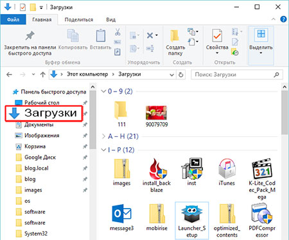This screenshot has width=289, height=240.
Task: Click the up arrow navigation button
Action: (43, 74)
